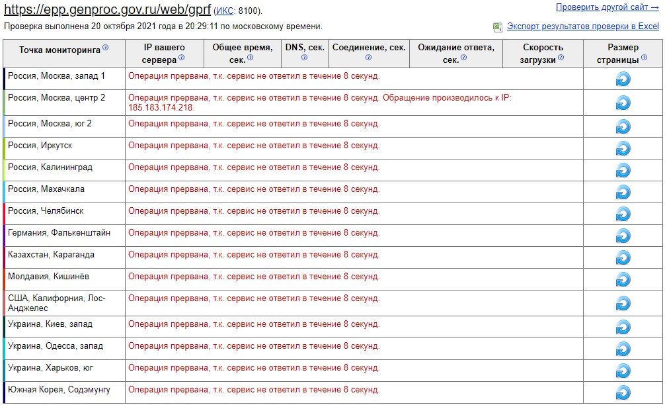Image resolution: width=665 pixels, height=405 pixels.
Task: Refresh the Украина, Одесса, запад check
Action: (x=623, y=349)
